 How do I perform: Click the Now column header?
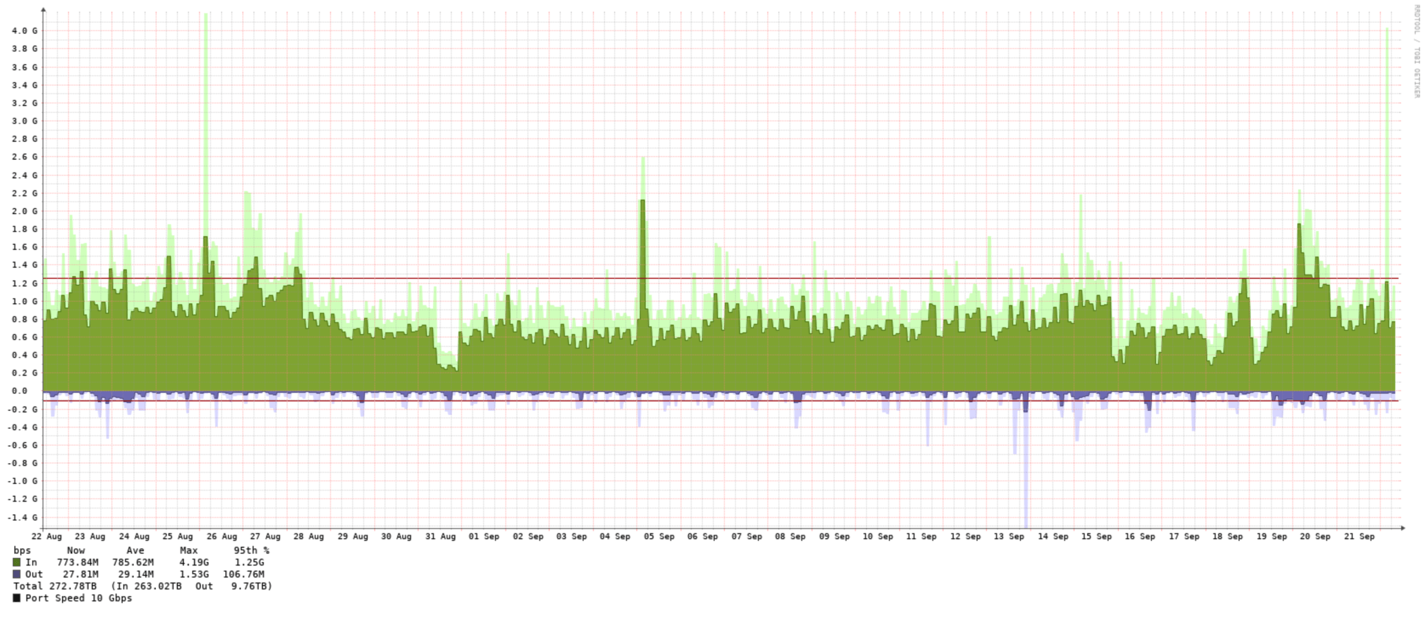point(75,550)
